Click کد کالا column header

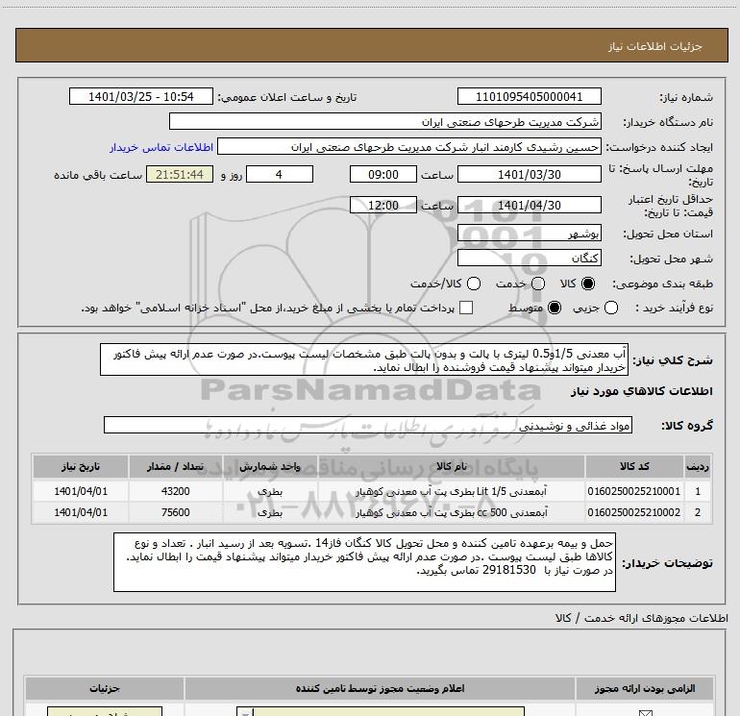click(x=634, y=466)
